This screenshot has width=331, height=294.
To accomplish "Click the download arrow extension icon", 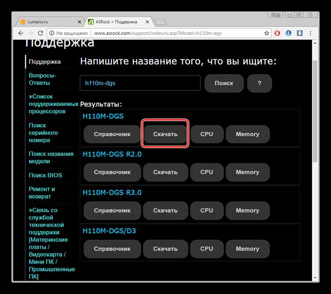I will (x=300, y=33).
